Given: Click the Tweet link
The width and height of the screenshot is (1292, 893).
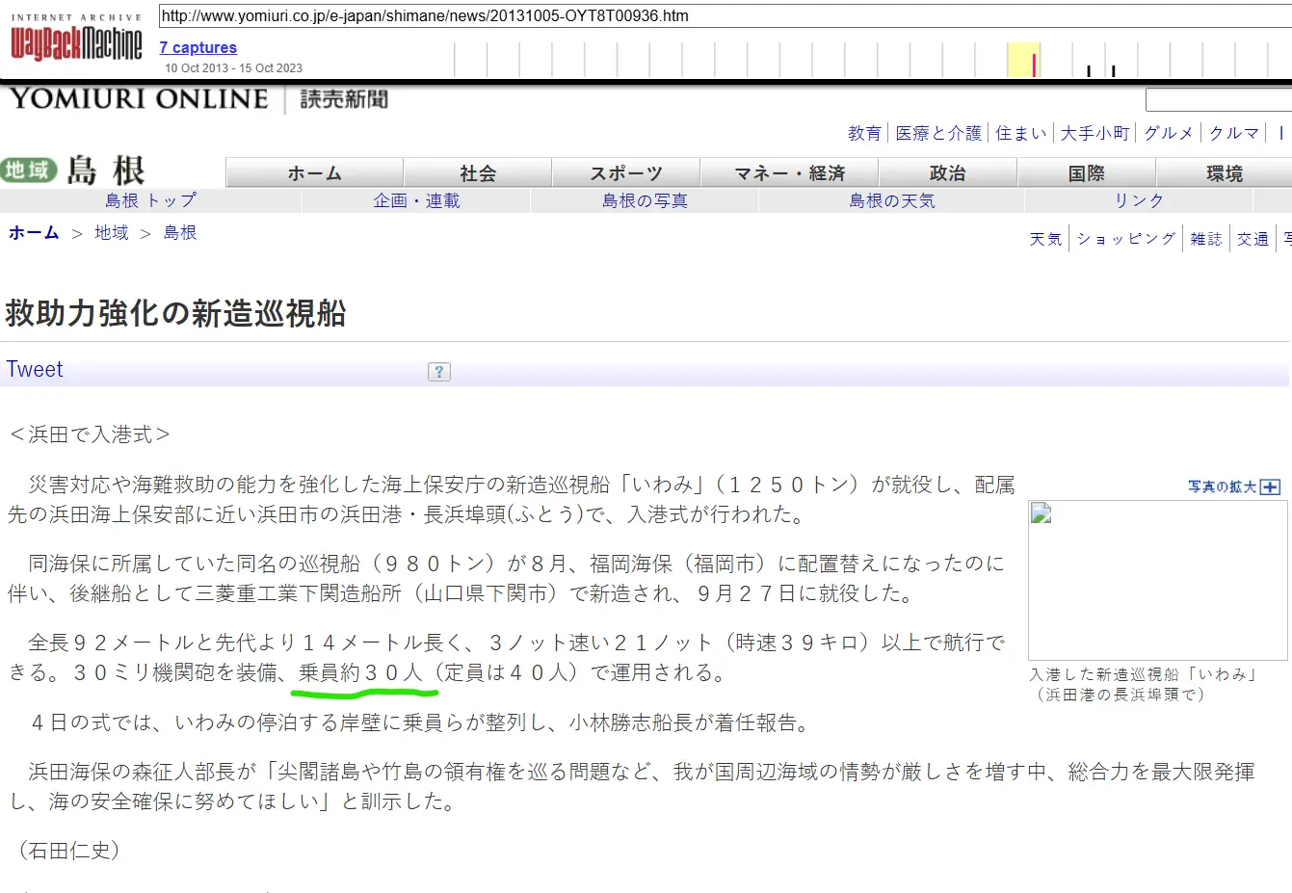Looking at the screenshot, I should (x=35, y=369).
